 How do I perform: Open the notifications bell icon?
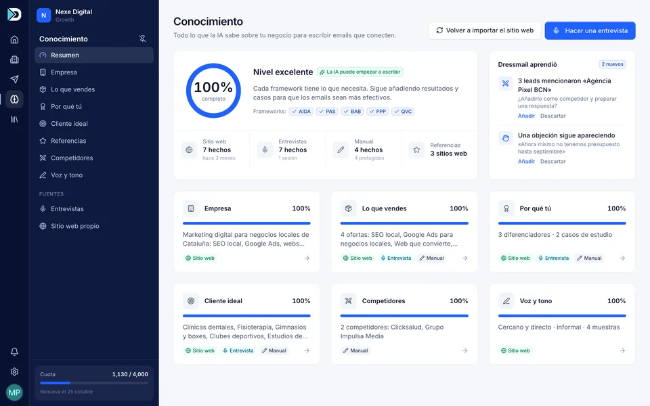[14, 352]
